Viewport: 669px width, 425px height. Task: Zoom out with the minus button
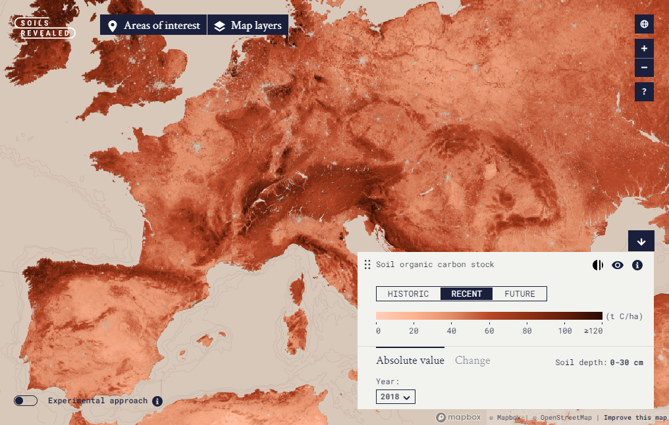(644, 67)
